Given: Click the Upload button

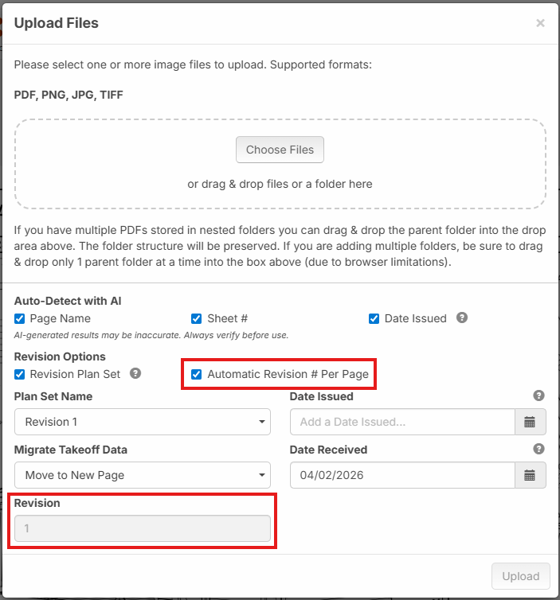Looking at the screenshot, I should (520, 576).
